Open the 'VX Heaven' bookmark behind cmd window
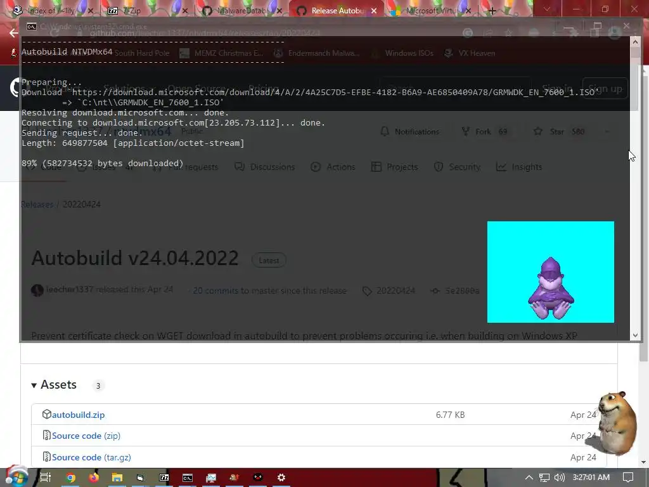 (x=470, y=53)
